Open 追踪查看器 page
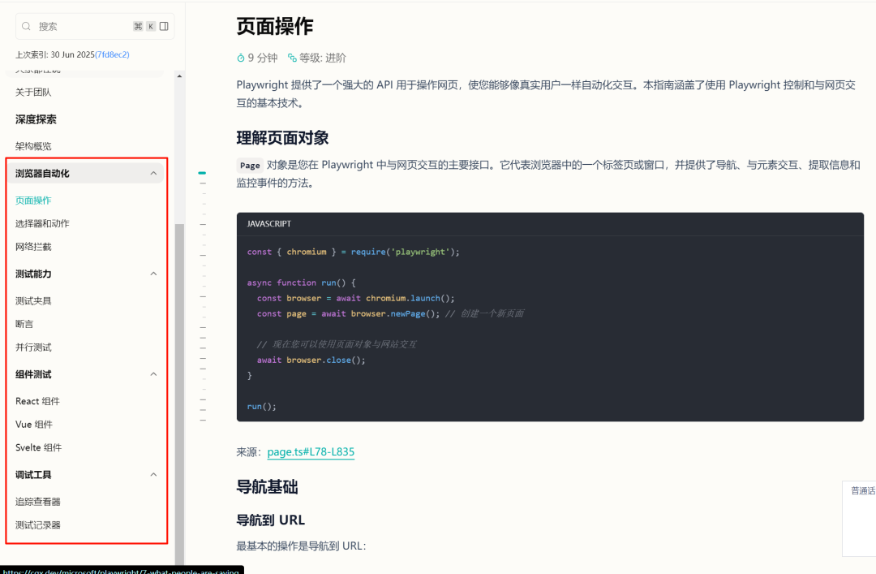Screen dimensions: 876x574 pyautogui.click(x=38, y=501)
